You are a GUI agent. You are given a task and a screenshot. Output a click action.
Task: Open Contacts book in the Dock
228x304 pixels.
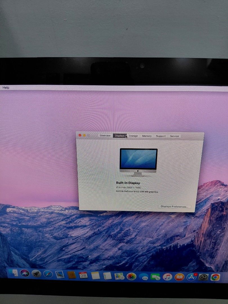tap(71, 275)
